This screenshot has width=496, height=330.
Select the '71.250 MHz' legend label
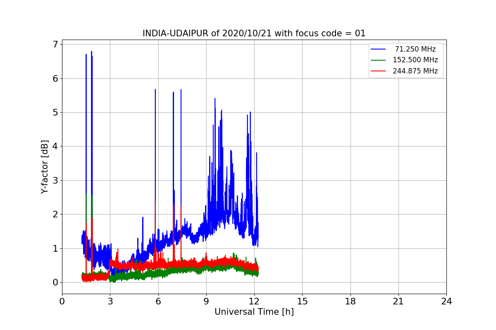(415, 49)
